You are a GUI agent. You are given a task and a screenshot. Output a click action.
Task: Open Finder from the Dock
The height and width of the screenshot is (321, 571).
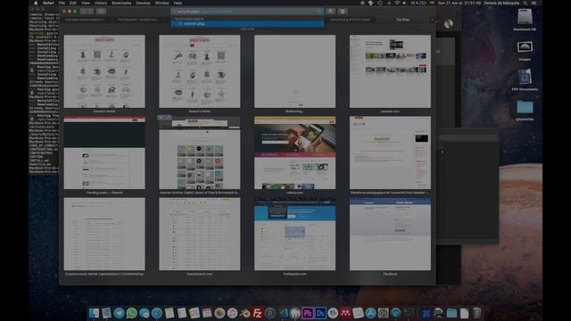[94, 313]
